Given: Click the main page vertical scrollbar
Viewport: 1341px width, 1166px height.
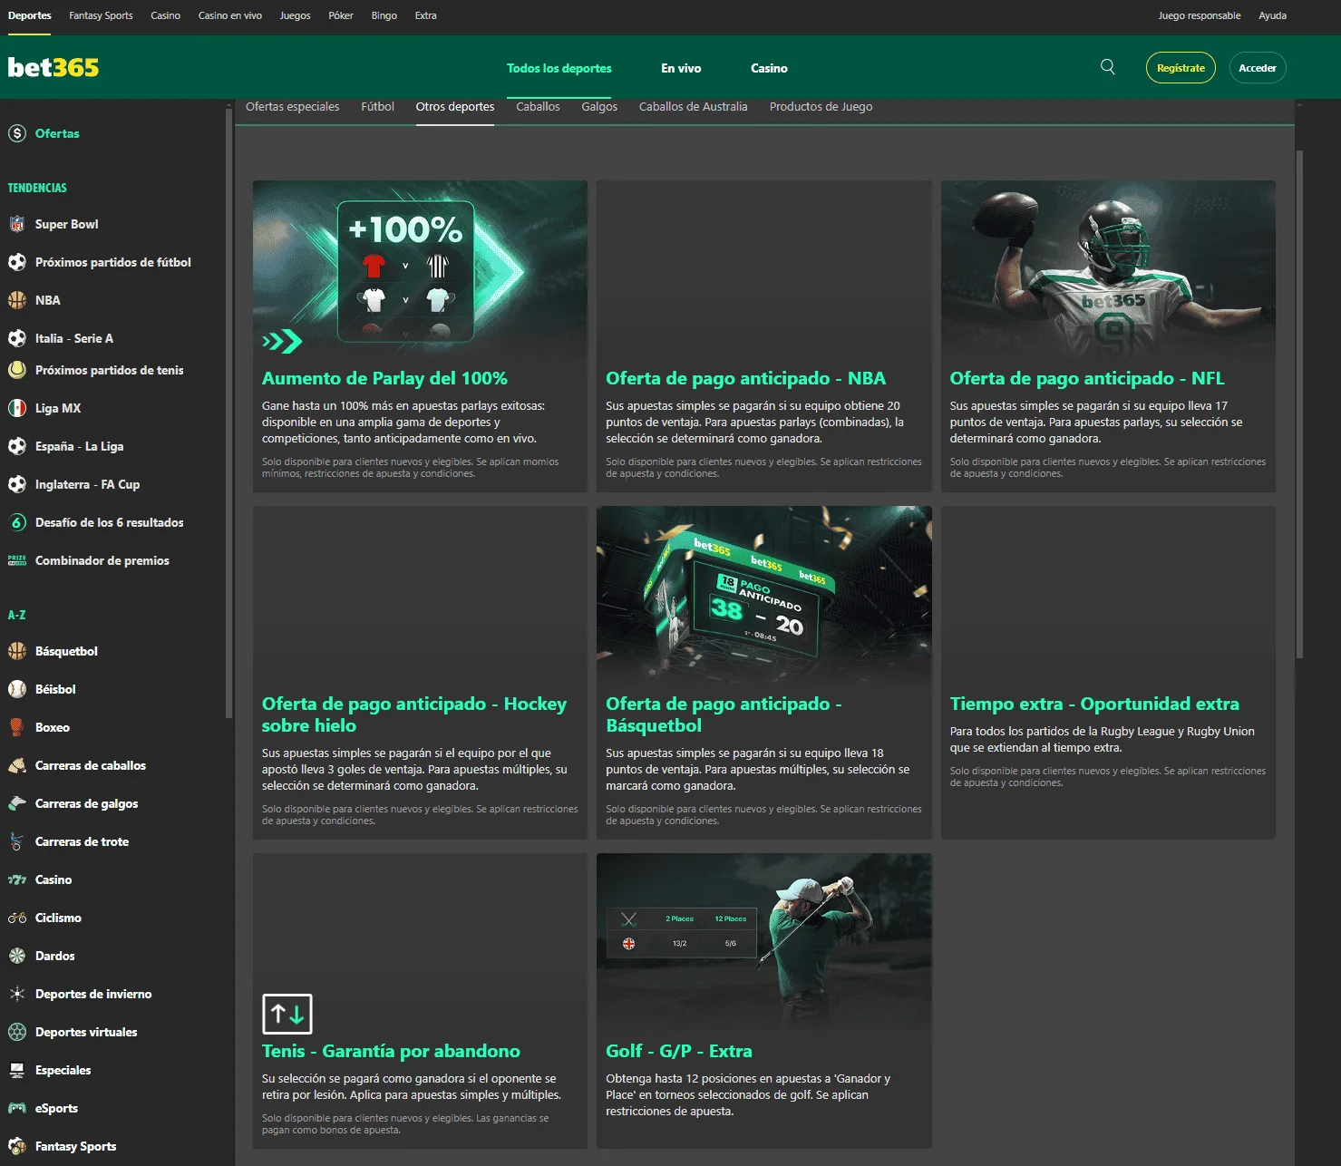Looking at the screenshot, I should click(1299, 403).
